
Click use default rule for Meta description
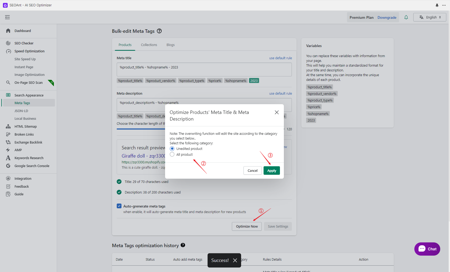[280, 93]
